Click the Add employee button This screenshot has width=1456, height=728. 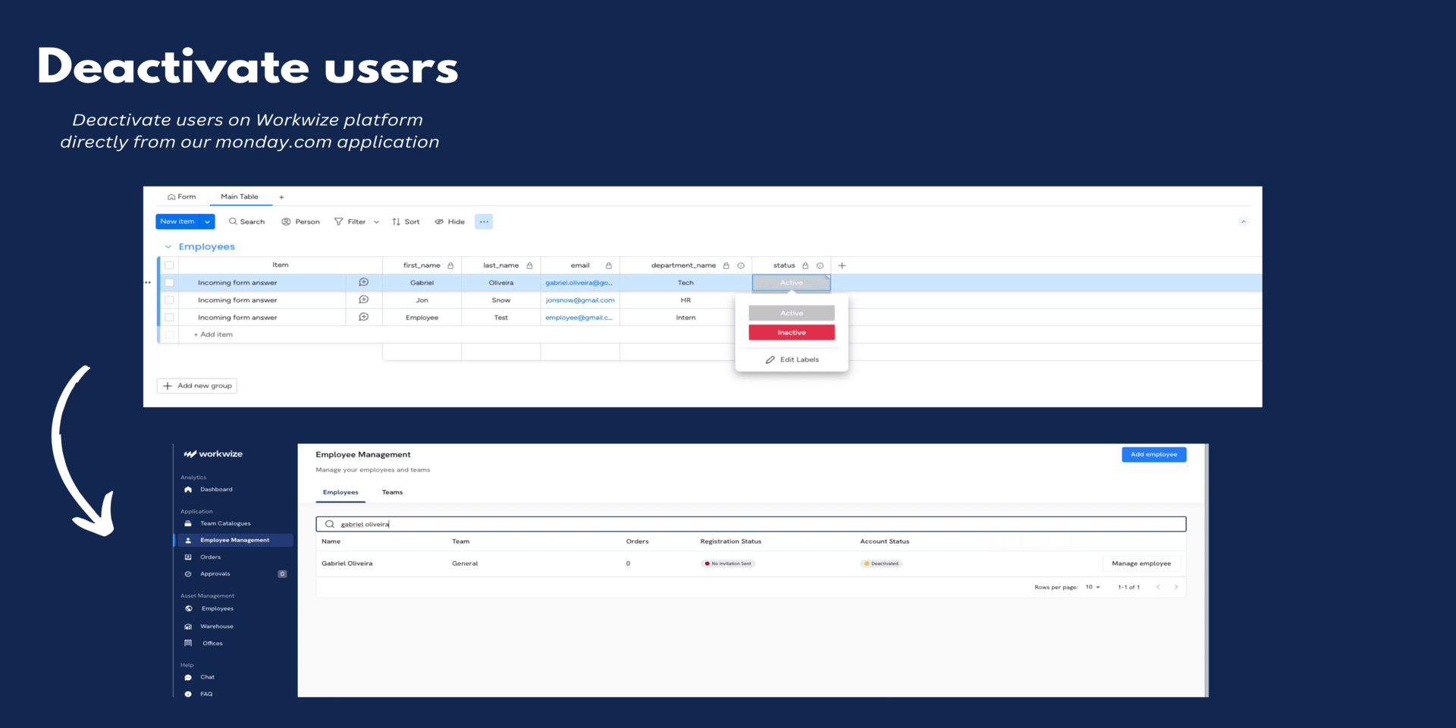1154,454
